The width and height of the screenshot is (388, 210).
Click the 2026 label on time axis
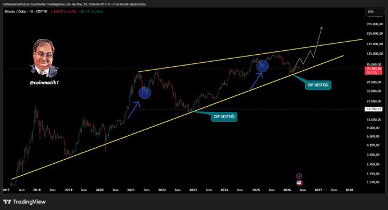pos(287,190)
